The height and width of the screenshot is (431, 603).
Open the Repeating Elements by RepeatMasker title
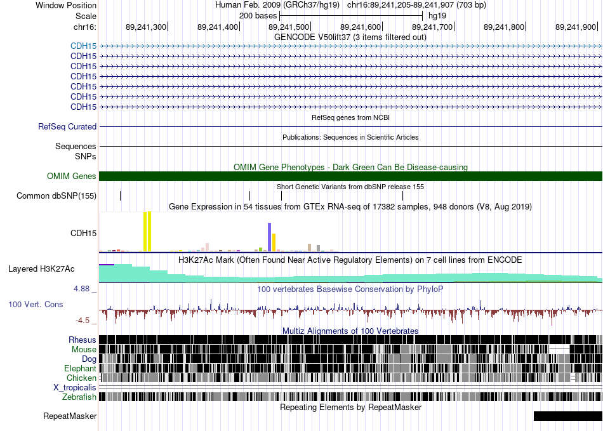(x=350, y=407)
